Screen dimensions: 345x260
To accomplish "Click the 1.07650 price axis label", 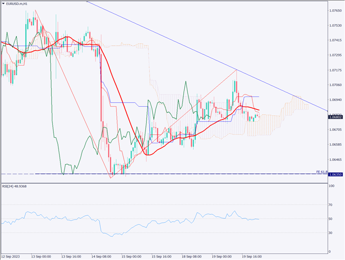I will click(335, 10).
